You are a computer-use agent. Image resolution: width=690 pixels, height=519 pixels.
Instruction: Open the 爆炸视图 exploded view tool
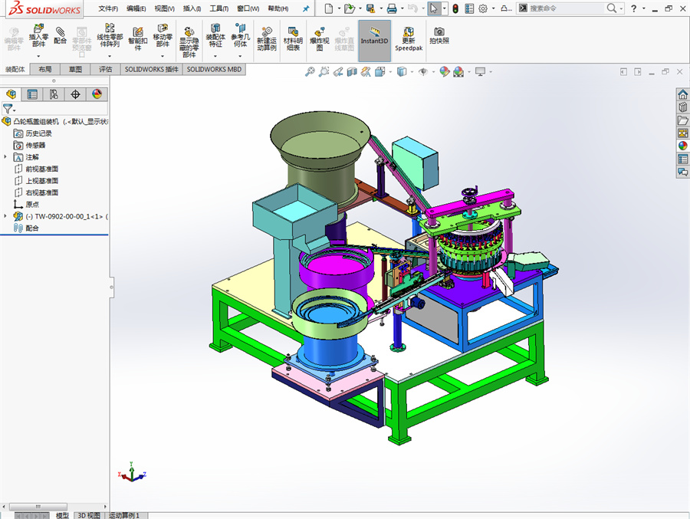[320, 38]
